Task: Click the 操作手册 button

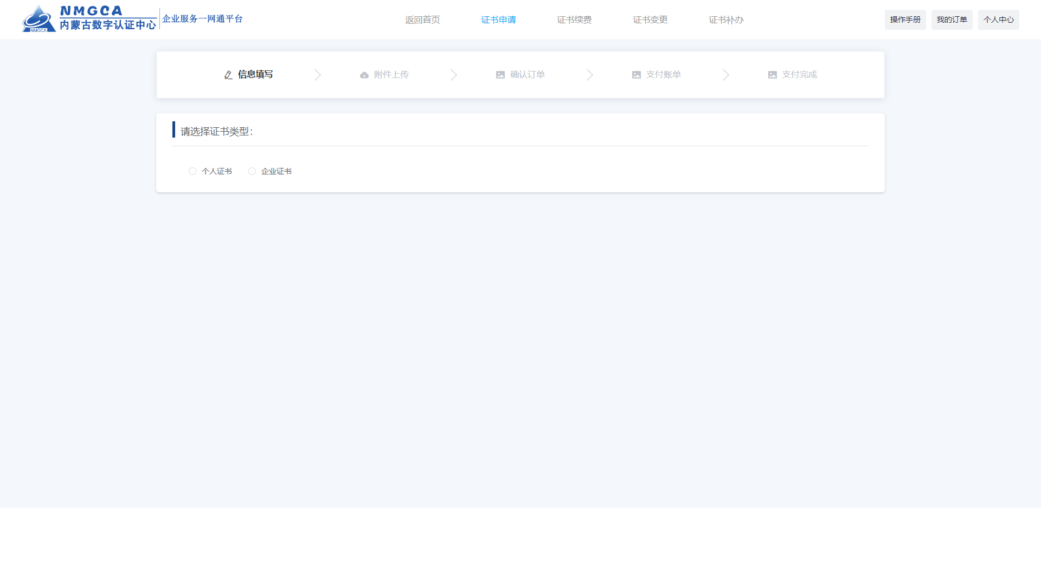Action: click(905, 19)
